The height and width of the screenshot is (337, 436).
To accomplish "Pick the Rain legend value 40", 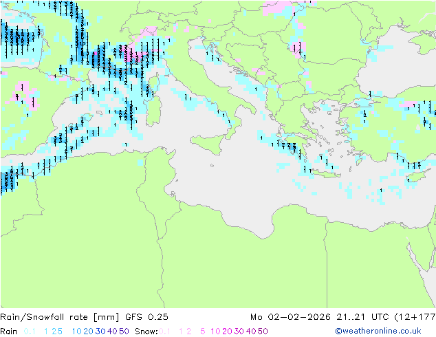I will pyautogui.click(x=112, y=331).
